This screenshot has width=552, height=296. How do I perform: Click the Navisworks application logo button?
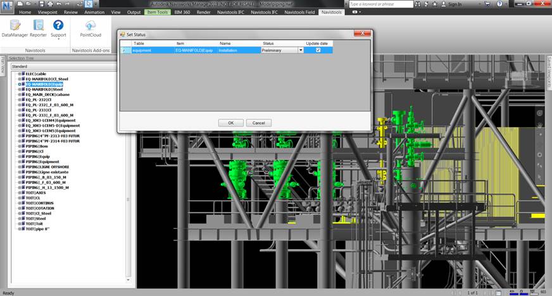7,5
